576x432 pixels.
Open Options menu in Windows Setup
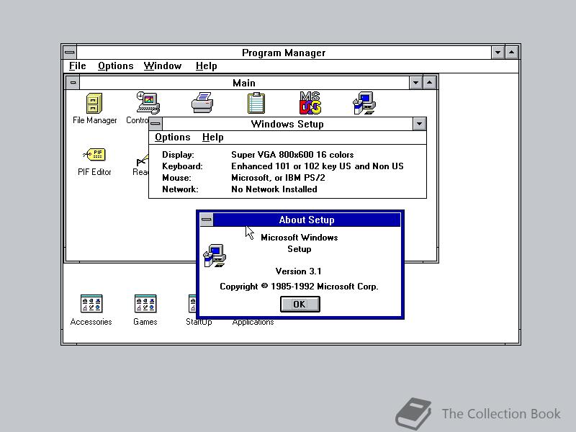172,138
